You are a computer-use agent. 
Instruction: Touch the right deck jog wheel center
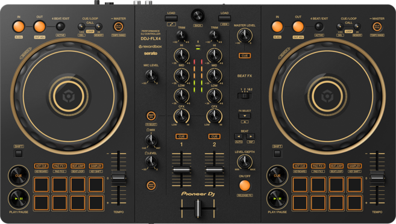[x=327, y=96]
